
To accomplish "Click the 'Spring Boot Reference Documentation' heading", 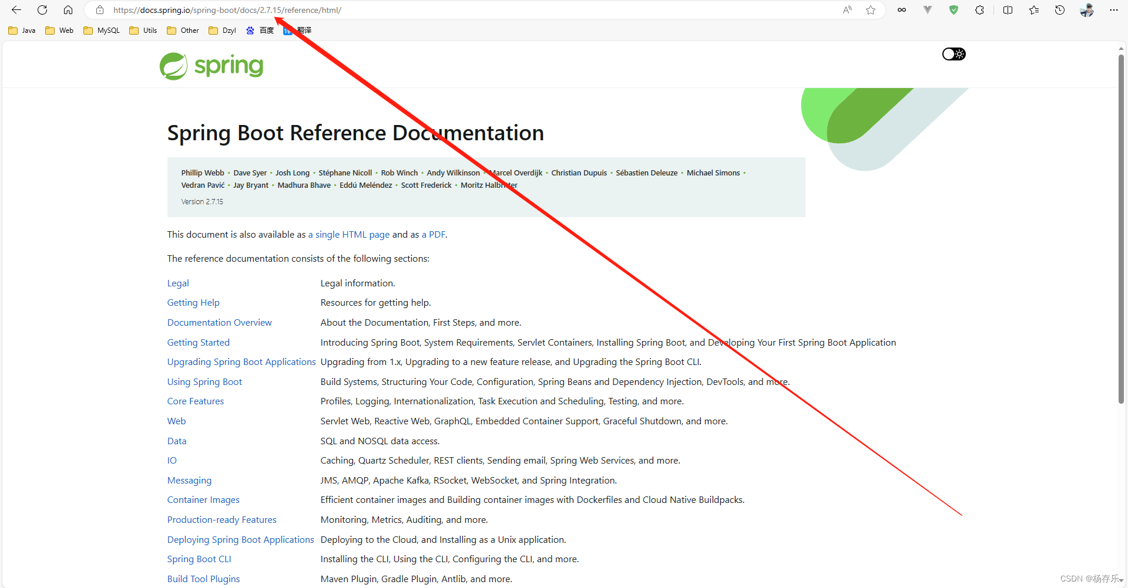I will 355,133.
